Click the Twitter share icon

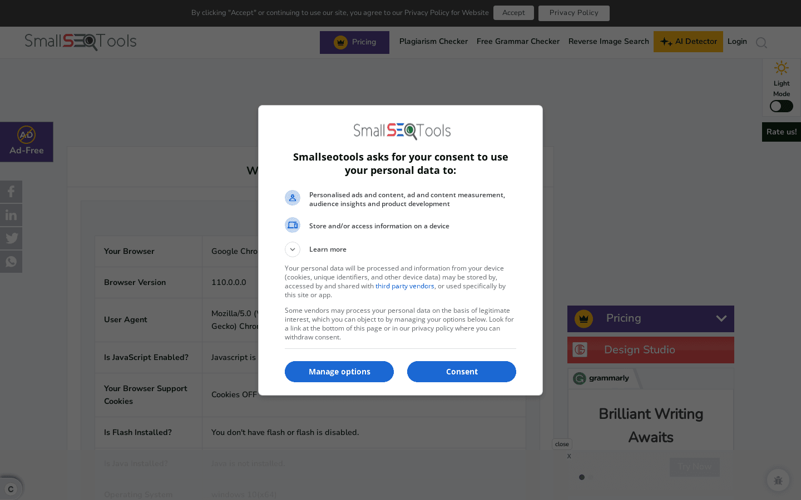11,238
